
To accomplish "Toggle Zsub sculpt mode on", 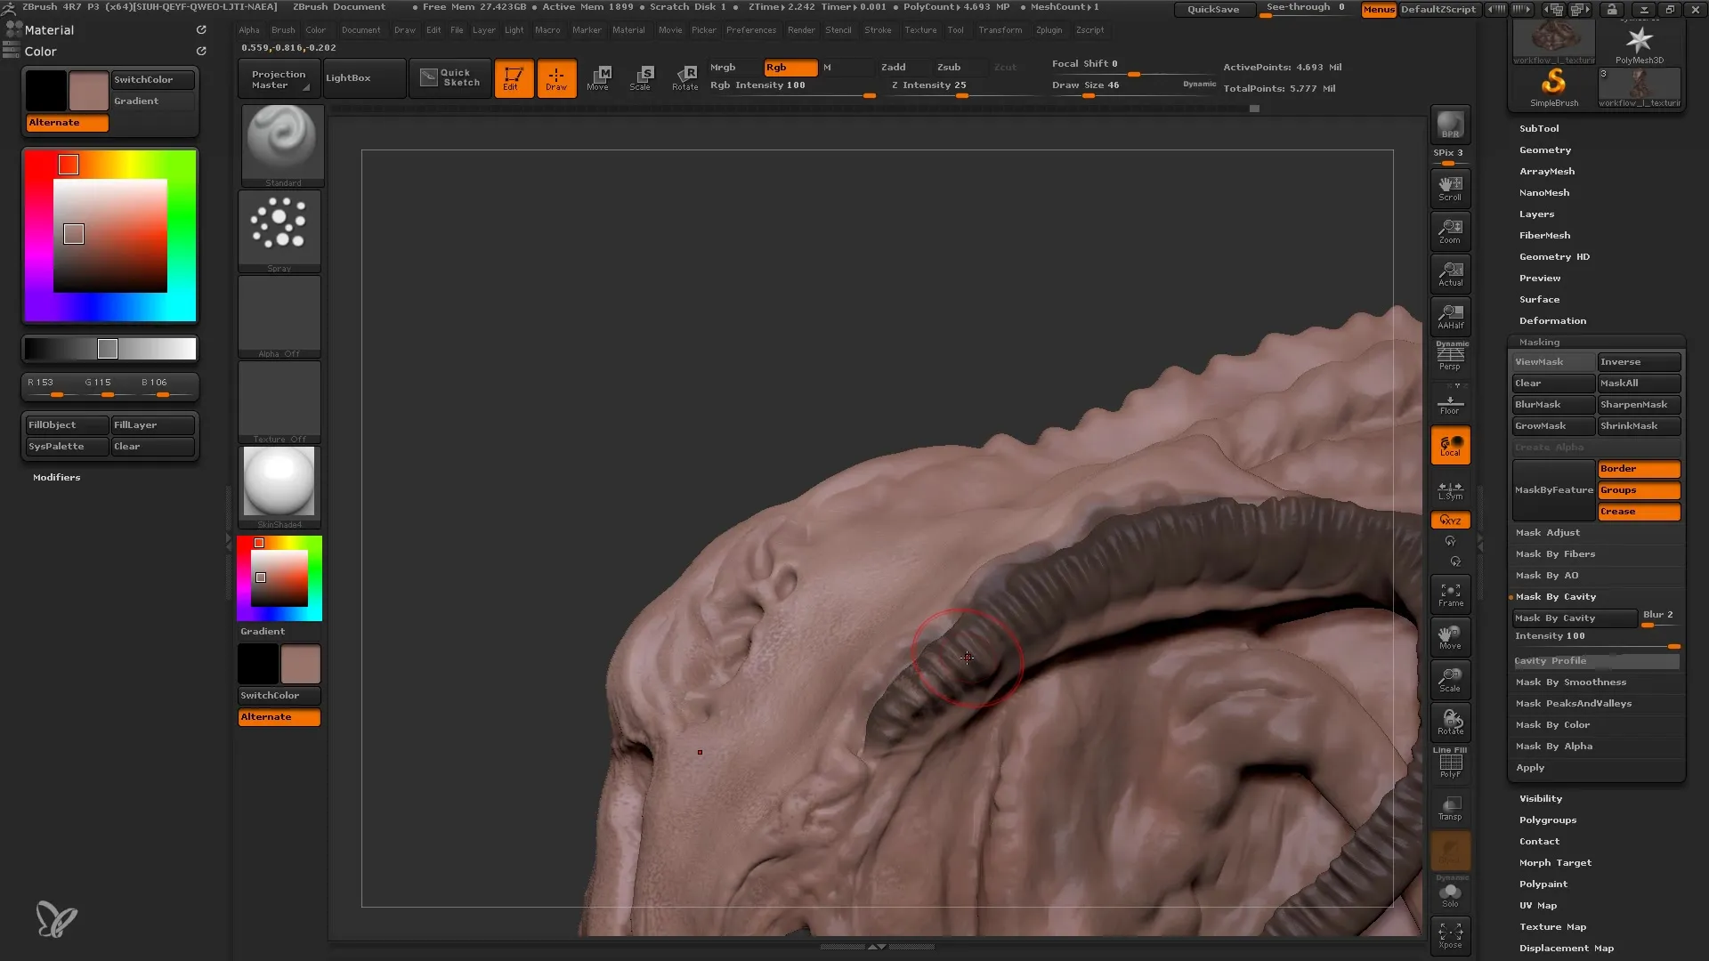I will pyautogui.click(x=948, y=67).
